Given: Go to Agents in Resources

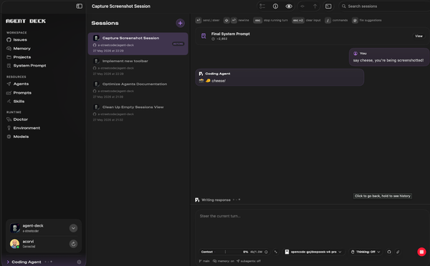Looking at the screenshot, I should tap(17, 84).
